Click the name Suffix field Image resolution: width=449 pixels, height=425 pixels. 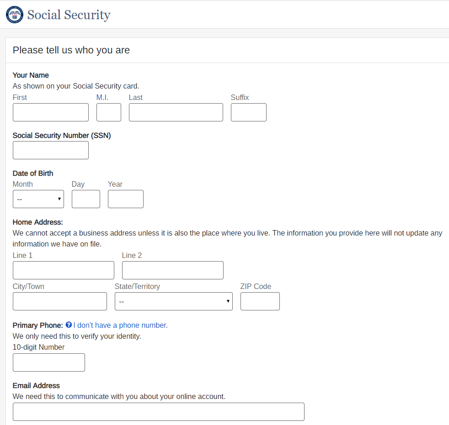(x=249, y=112)
